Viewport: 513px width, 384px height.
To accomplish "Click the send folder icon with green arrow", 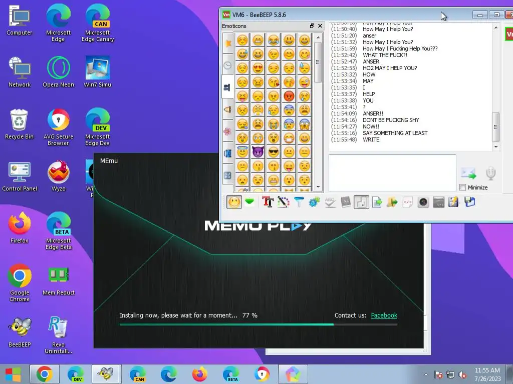I will click(x=392, y=202).
